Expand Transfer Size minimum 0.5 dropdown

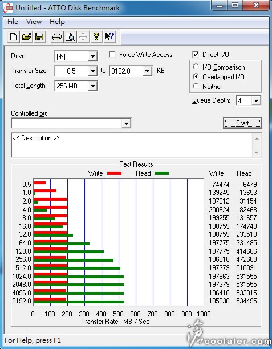[92, 71]
